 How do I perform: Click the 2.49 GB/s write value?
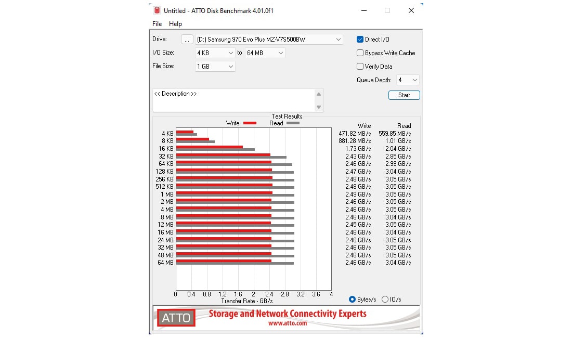(358, 194)
